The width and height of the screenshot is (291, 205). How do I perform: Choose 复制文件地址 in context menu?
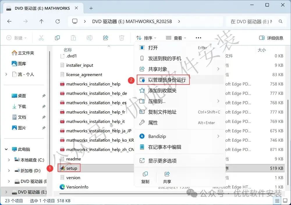(180, 112)
